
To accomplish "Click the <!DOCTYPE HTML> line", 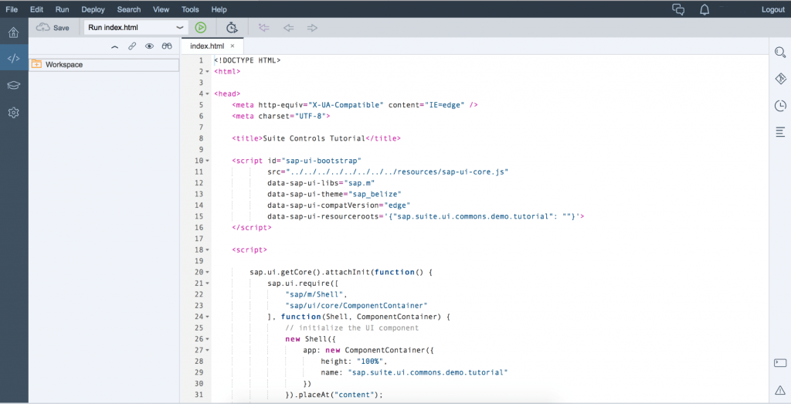I will pos(247,60).
